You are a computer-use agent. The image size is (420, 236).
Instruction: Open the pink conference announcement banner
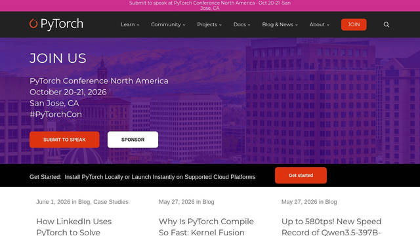tap(210, 6)
